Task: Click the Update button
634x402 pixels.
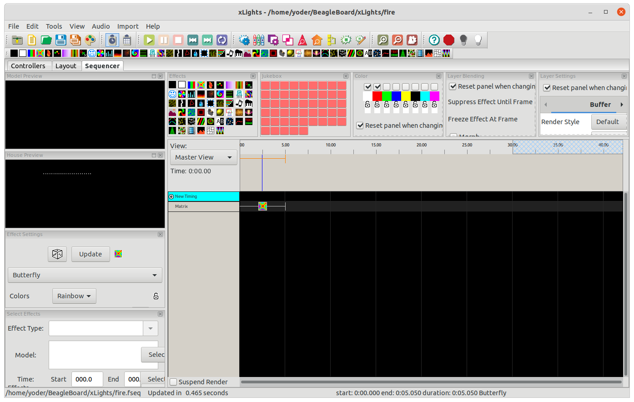Action: click(91, 254)
